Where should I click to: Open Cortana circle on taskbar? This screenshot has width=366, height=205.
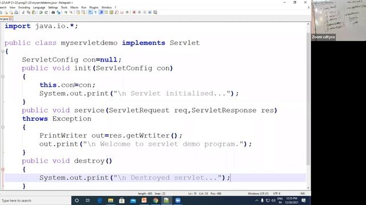77,200
